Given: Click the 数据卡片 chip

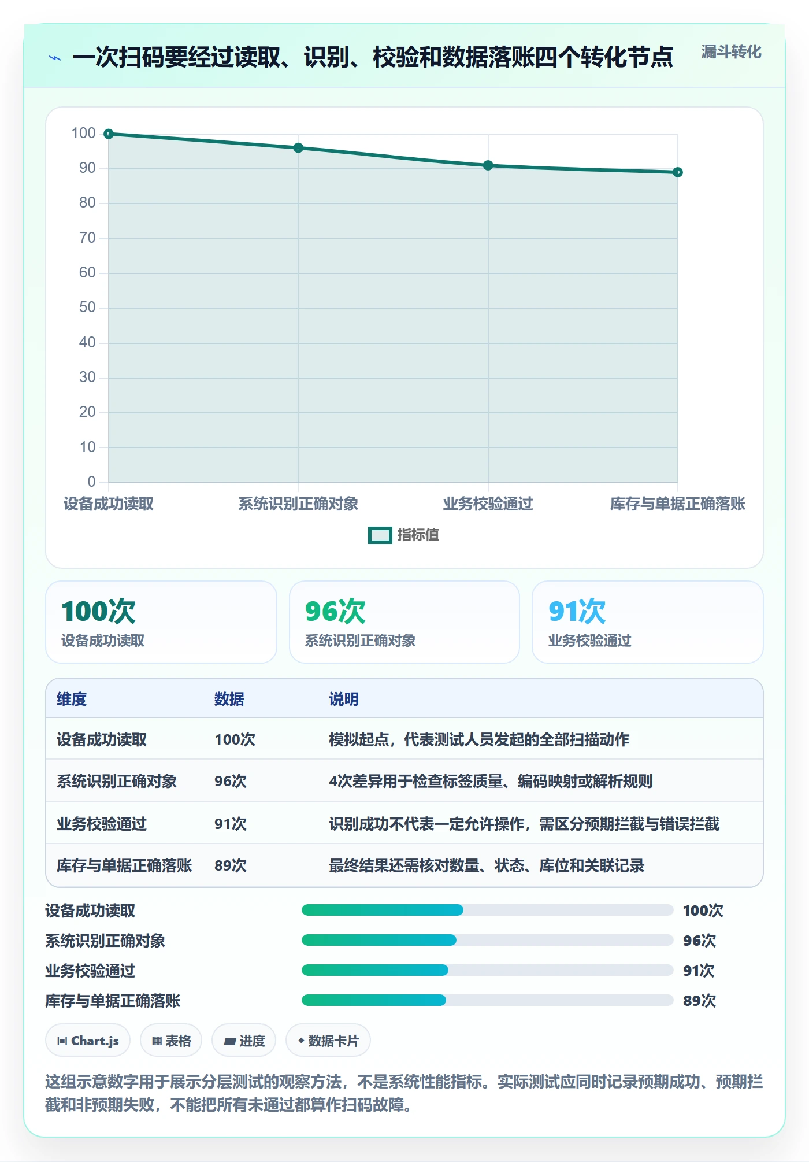Looking at the screenshot, I should click(328, 1041).
